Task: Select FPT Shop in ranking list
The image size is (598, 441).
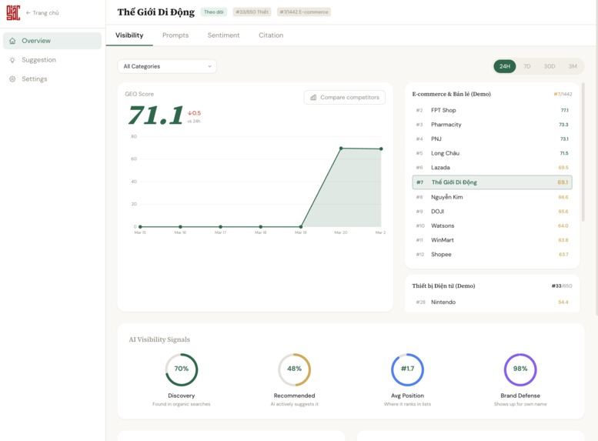Action: click(492, 110)
